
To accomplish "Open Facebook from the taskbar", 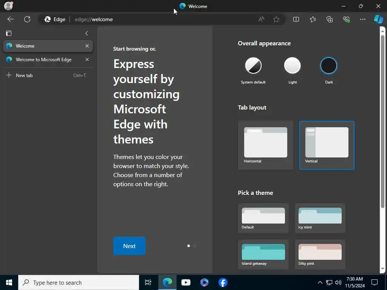I will 223,282.
